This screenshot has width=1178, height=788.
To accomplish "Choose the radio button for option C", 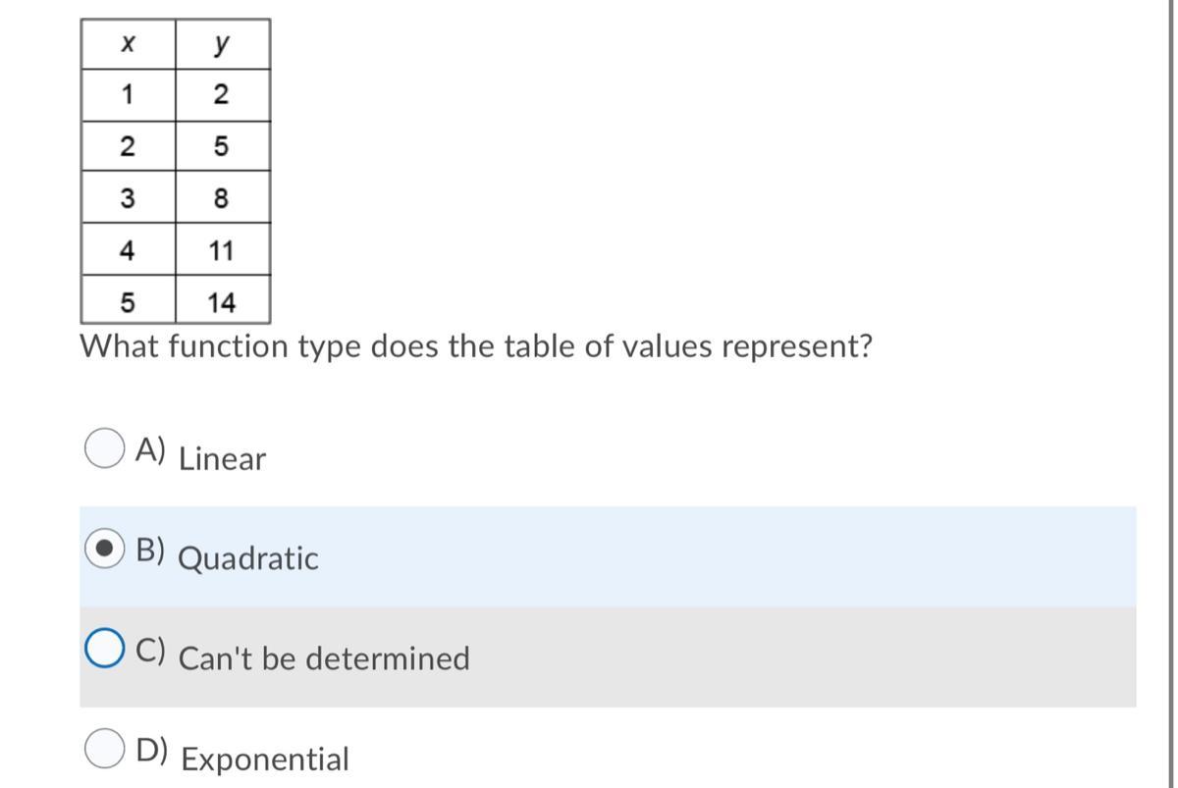I will (x=104, y=649).
